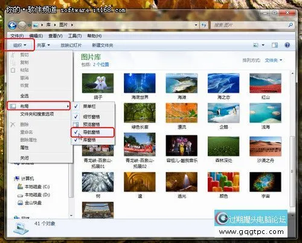Click 库 in address breadcrumb
The width and height of the screenshot is (302, 243).
pyautogui.click(x=48, y=25)
